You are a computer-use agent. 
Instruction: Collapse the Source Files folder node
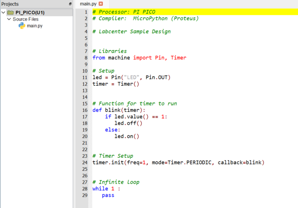click(x=9, y=19)
